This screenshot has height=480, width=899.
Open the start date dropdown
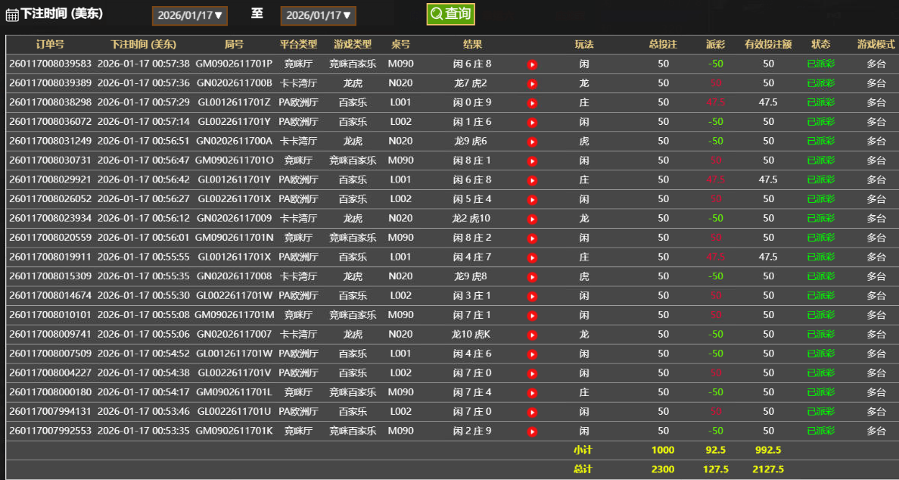point(190,15)
